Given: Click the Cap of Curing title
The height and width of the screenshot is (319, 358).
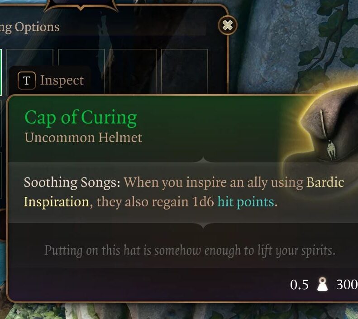Looking at the screenshot, I should pos(81,118).
